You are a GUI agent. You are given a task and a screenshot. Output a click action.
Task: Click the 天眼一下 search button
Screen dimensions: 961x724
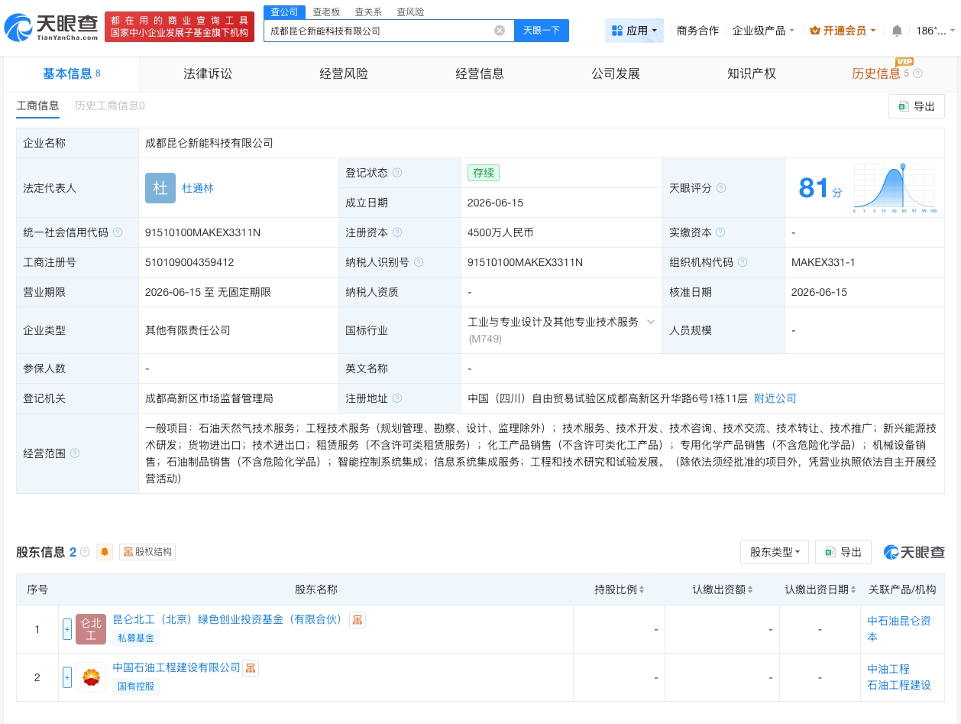coord(542,31)
